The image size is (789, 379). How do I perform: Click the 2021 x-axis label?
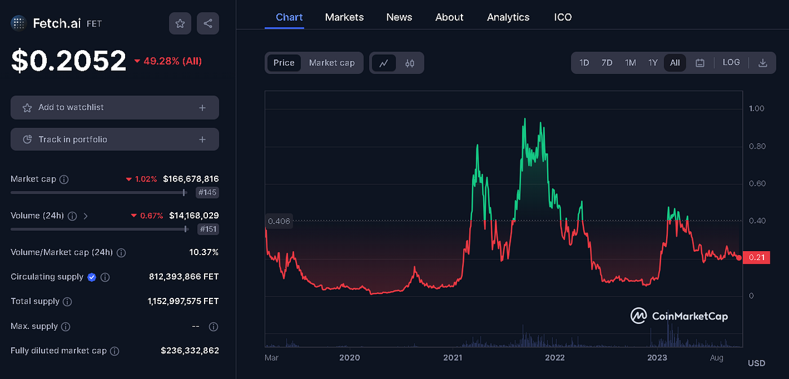coord(453,358)
